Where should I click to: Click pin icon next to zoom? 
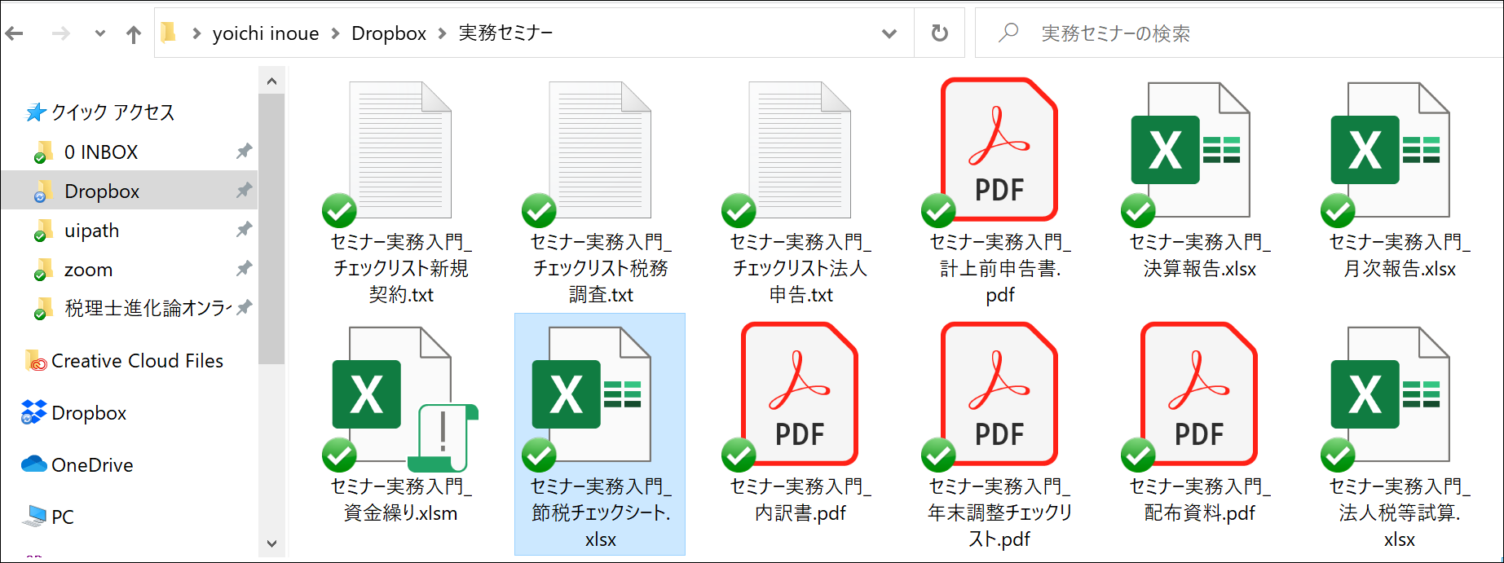tap(244, 269)
